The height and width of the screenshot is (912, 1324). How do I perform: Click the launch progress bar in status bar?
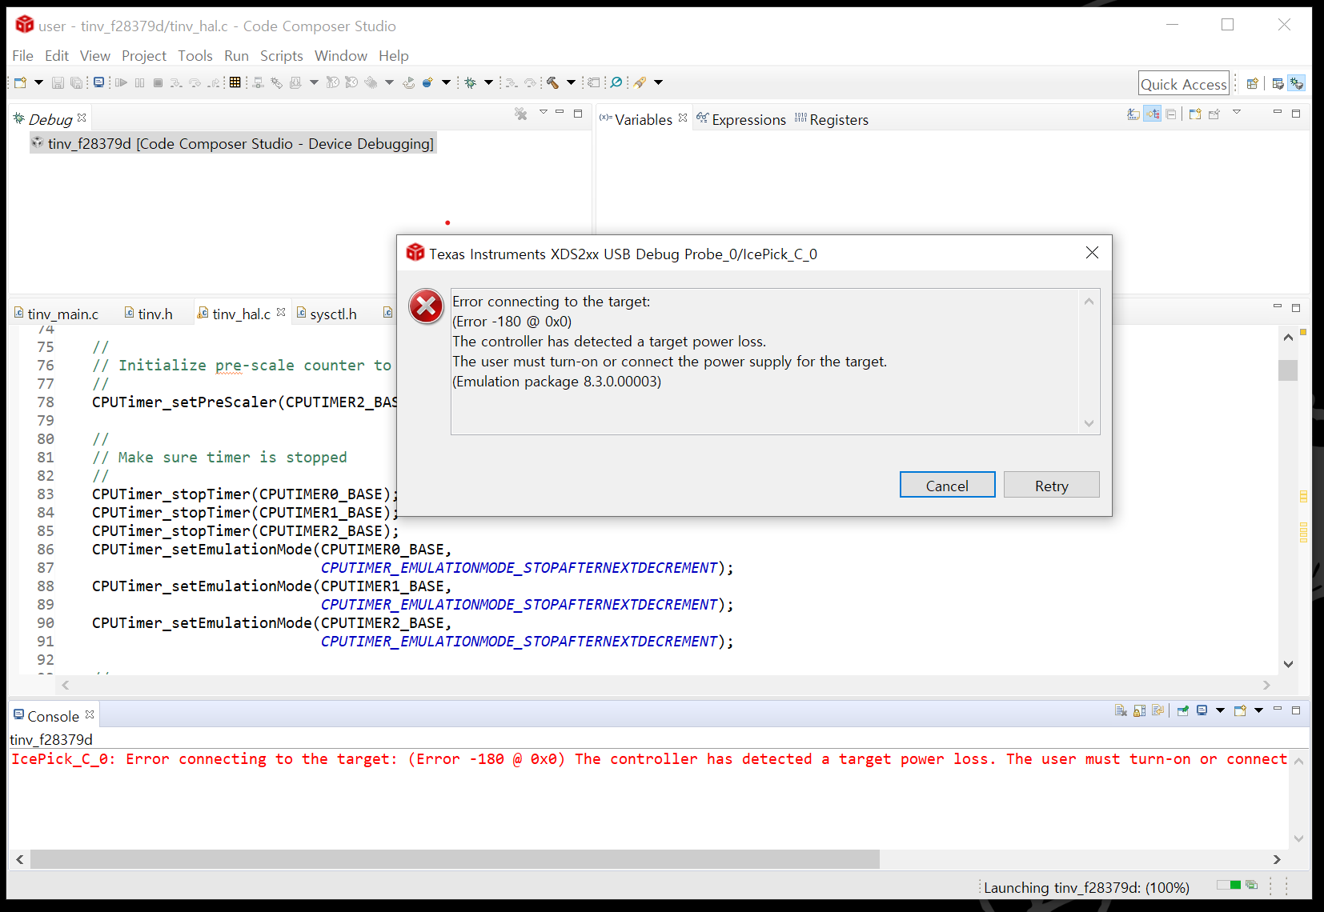1228,885
